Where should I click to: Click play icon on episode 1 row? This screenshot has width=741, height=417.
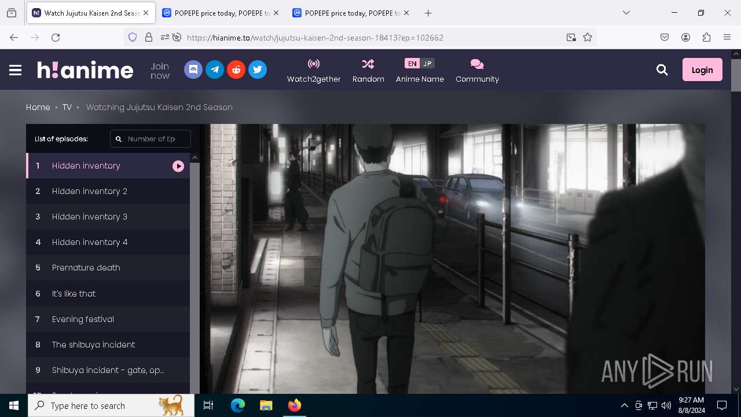point(178,166)
